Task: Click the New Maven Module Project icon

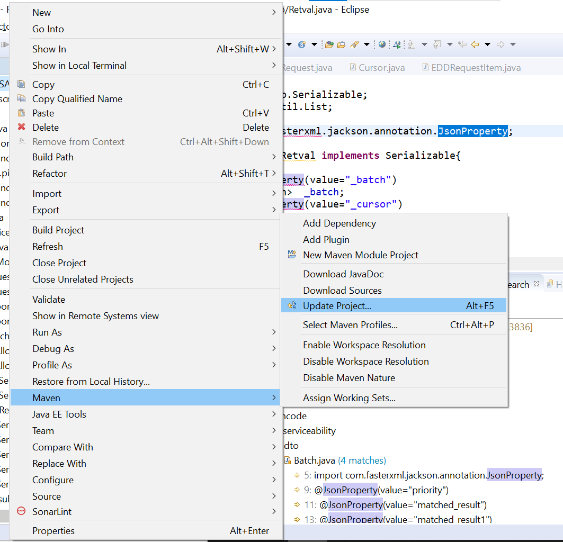Action: click(x=292, y=255)
